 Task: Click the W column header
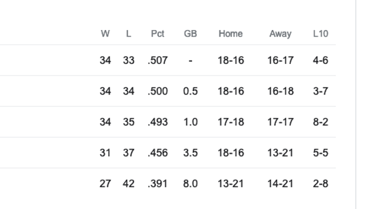105,33
